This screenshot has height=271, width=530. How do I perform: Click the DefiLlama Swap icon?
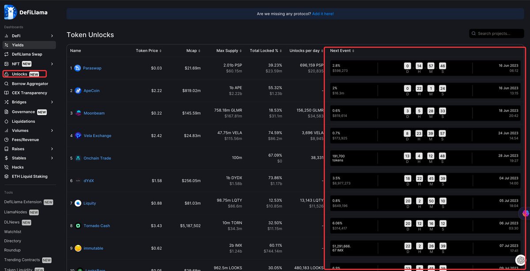pos(7,54)
